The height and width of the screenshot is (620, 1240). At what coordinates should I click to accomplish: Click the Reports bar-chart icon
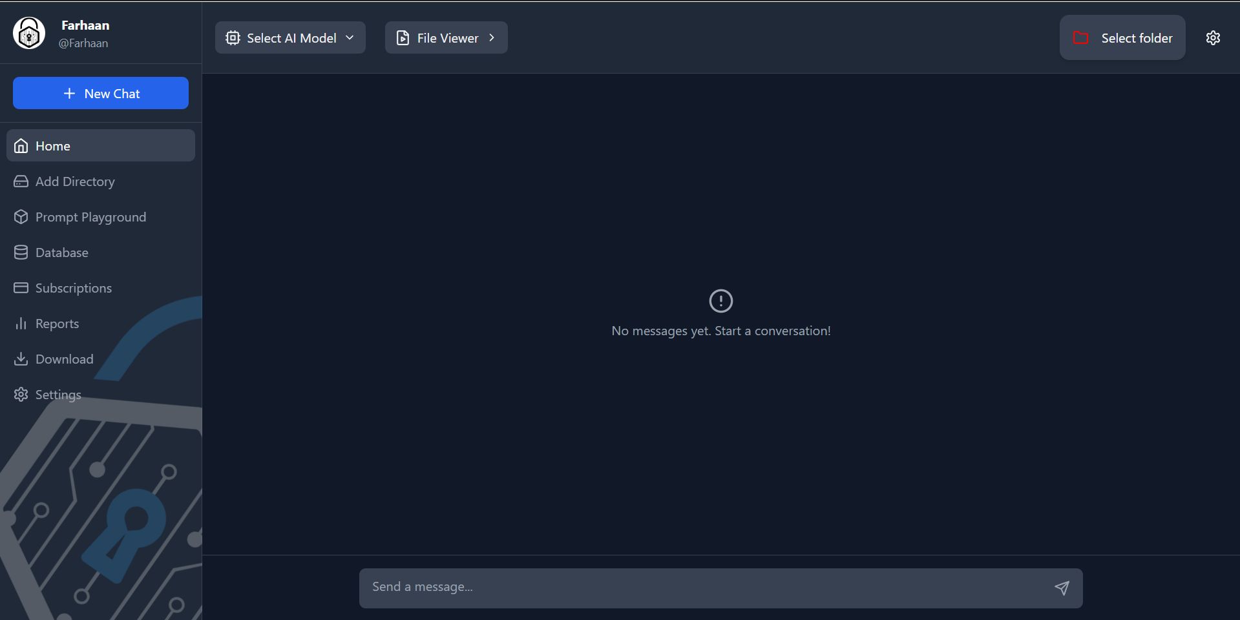click(21, 323)
